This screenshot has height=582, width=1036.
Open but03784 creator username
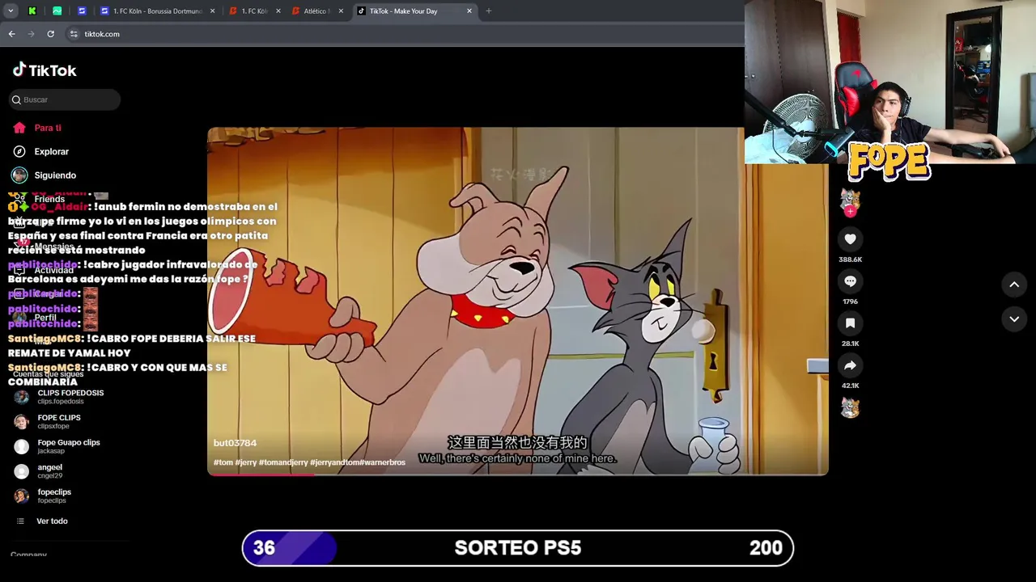[x=235, y=443]
